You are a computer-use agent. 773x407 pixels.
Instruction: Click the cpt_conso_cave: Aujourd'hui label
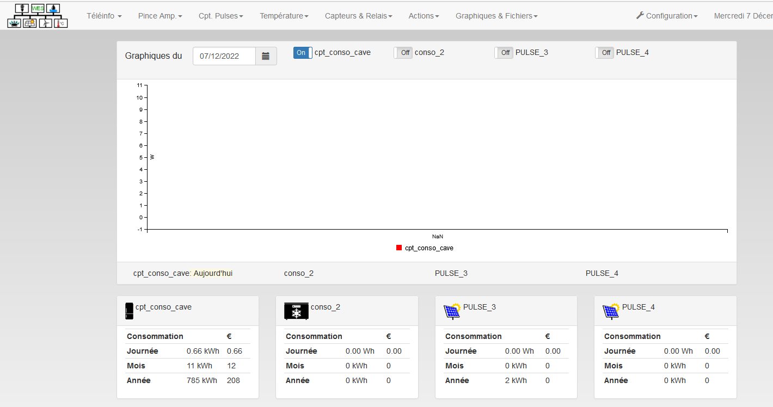tap(183, 273)
